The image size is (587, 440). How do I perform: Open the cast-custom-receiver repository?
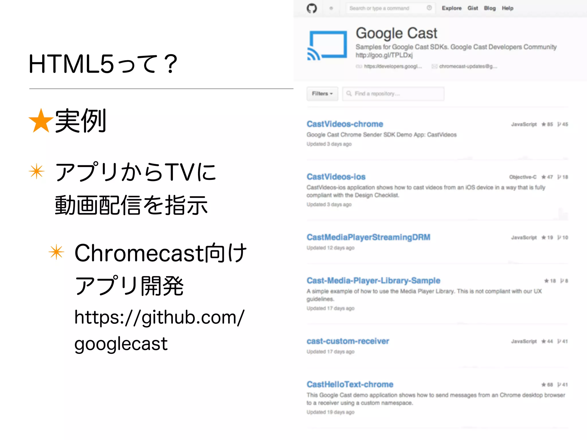coord(348,341)
